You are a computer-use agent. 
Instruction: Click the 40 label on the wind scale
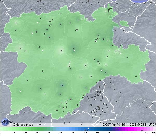coord(49,133)
